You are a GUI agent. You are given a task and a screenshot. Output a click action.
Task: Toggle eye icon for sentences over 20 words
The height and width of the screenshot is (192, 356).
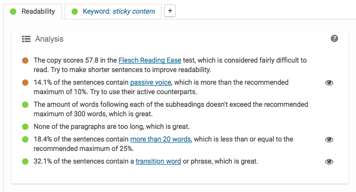tap(329, 139)
